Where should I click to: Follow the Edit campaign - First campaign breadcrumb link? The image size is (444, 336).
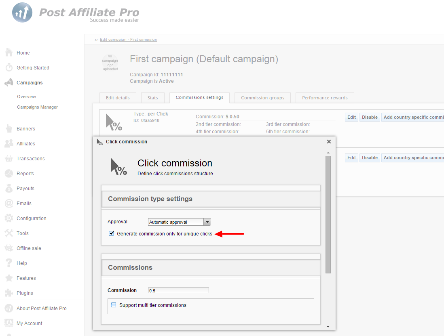point(128,39)
